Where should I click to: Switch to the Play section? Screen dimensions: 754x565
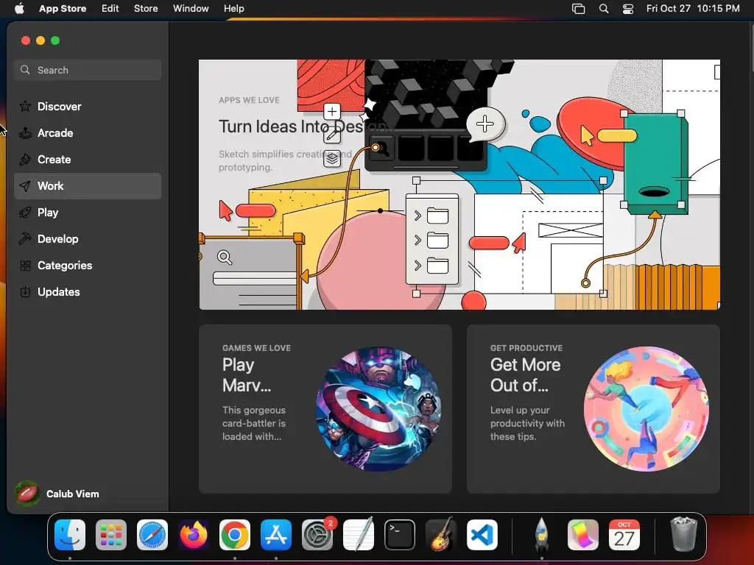(88, 213)
